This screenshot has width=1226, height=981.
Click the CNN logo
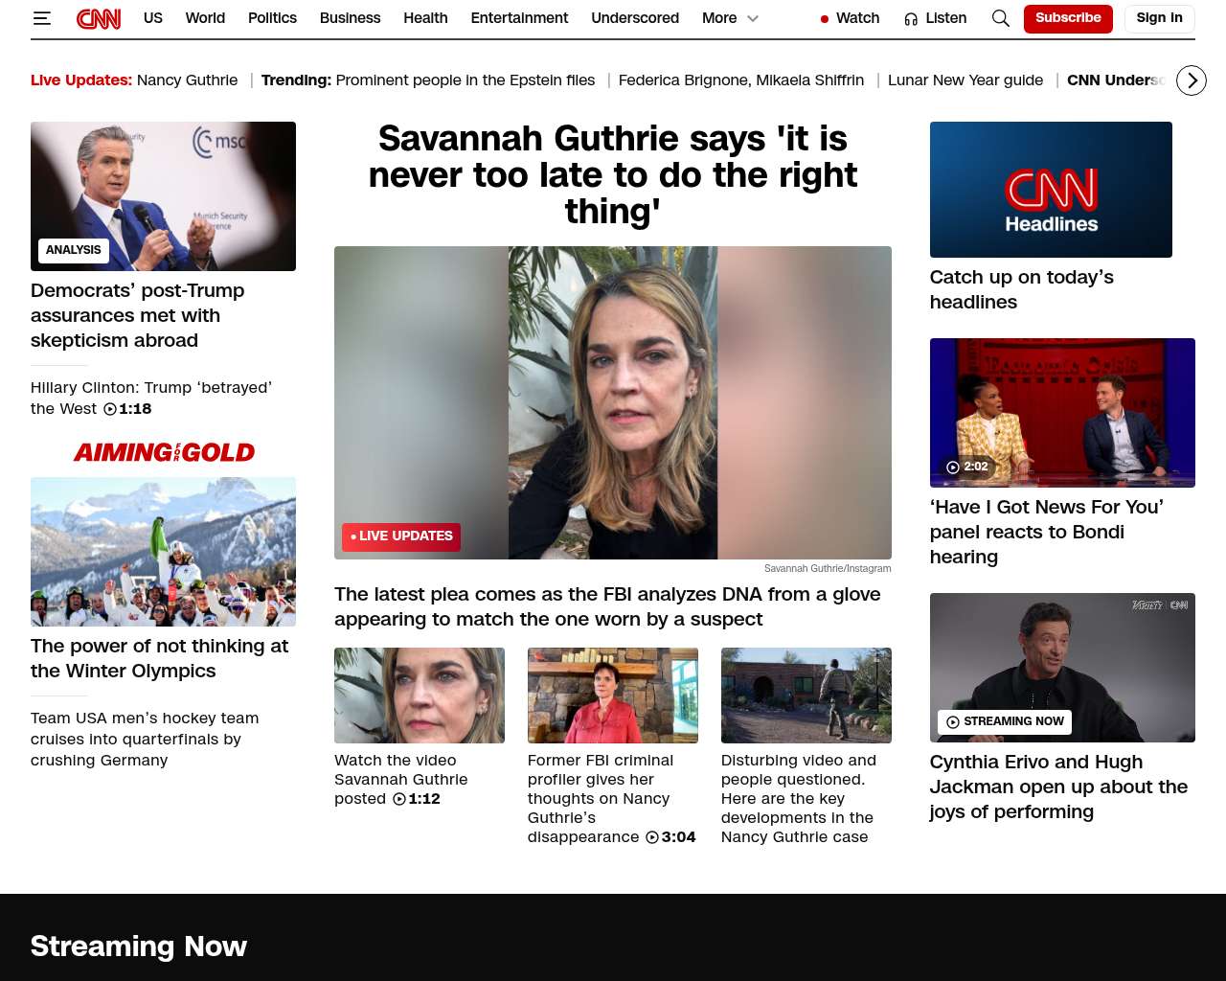click(99, 18)
